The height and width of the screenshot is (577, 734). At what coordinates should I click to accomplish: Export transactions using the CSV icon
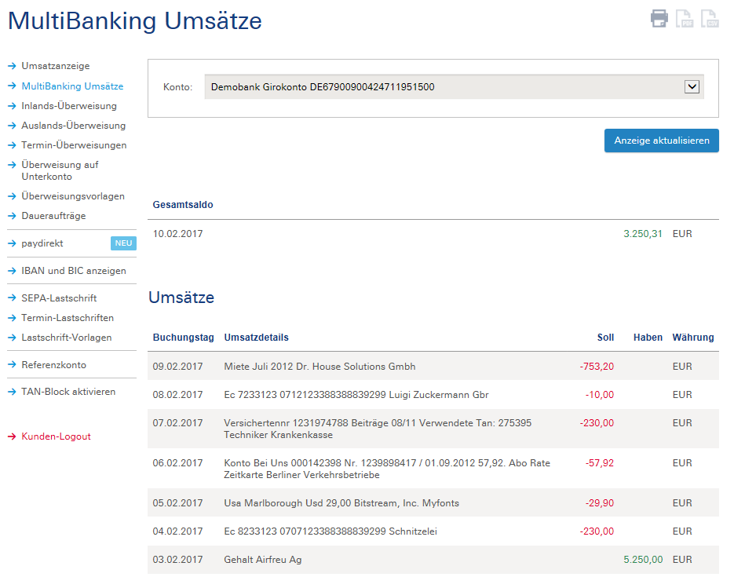pos(710,19)
